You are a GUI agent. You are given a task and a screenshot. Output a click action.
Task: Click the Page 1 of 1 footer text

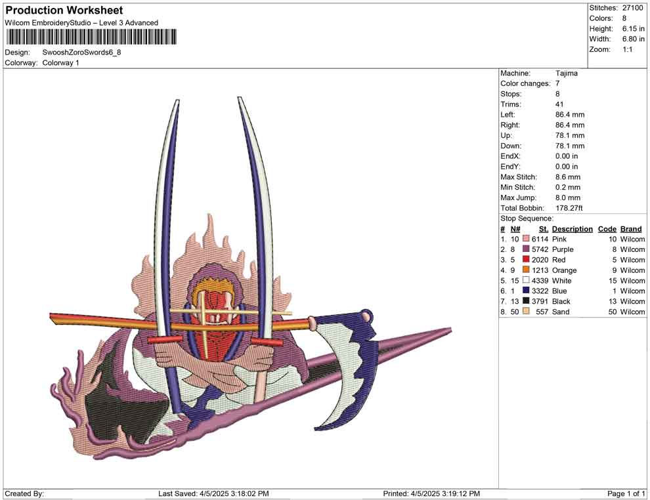click(x=626, y=493)
